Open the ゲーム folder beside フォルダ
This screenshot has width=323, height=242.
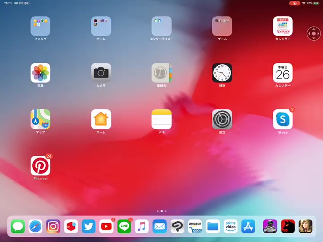pos(101,26)
